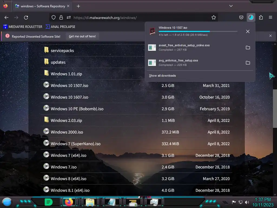
Task: Click the scrollbar down arrow
Action: click(275, 194)
